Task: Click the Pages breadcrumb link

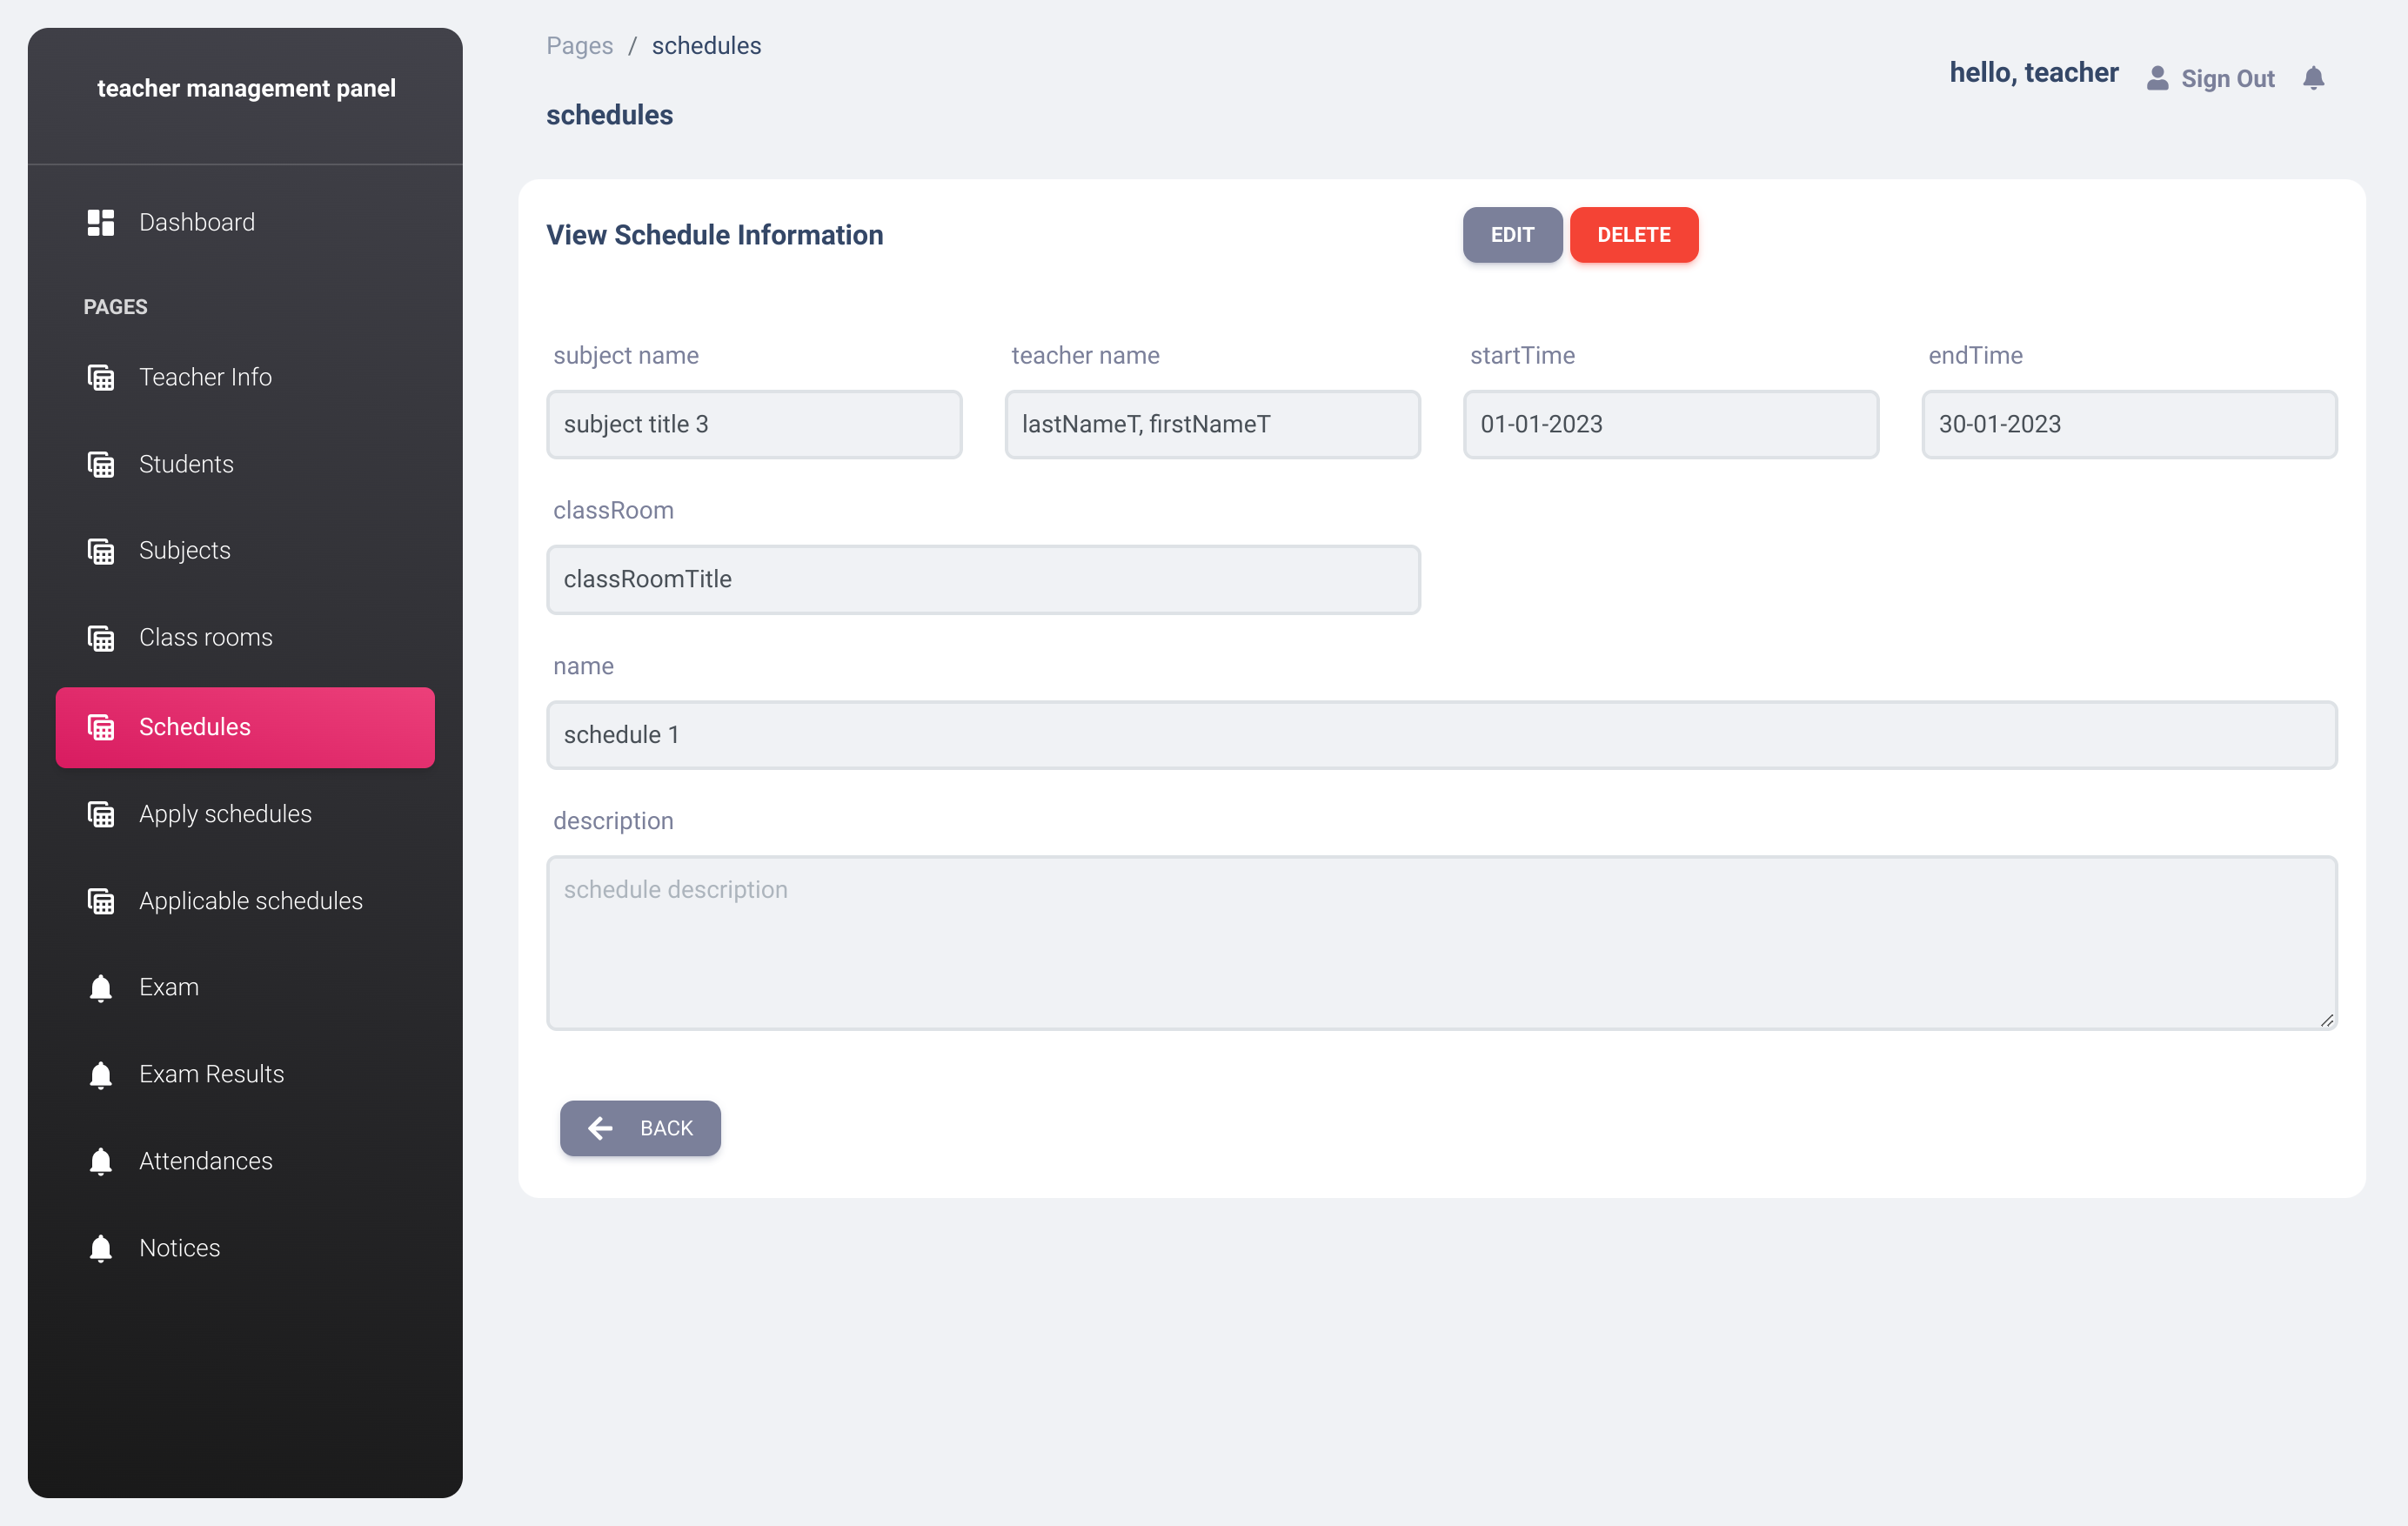Action: coord(579,46)
